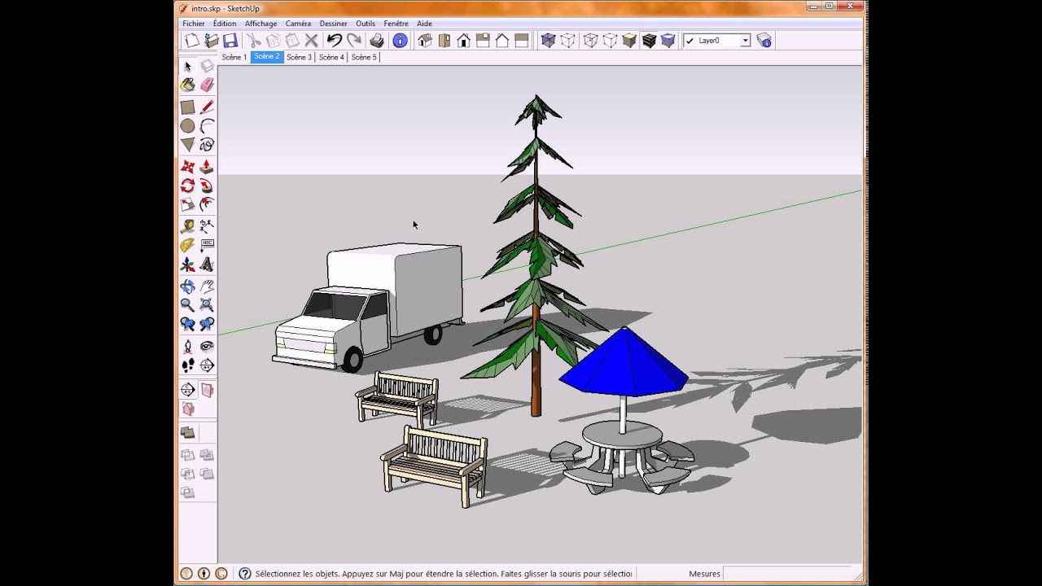This screenshot has width=1042, height=586.
Task: Switch to Wireframe face style
Action: click(x=590, y=40)
